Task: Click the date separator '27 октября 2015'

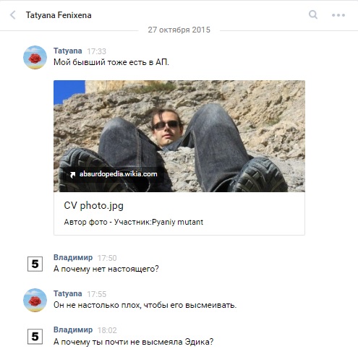Action: point(179,30)
